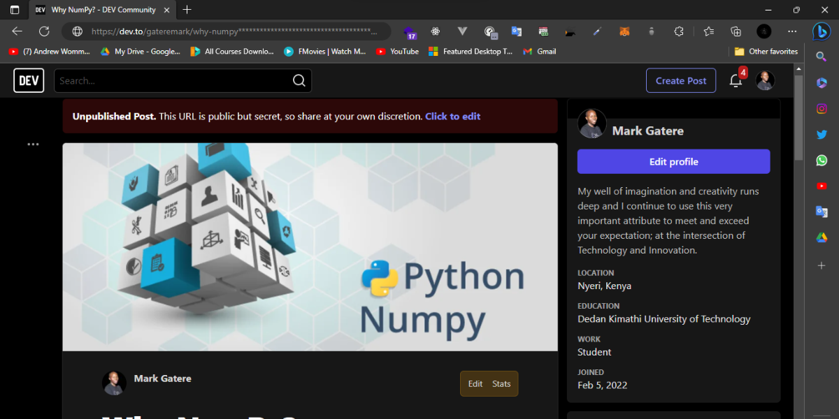Open the notifications bell with badge 4

pos(736,80)
